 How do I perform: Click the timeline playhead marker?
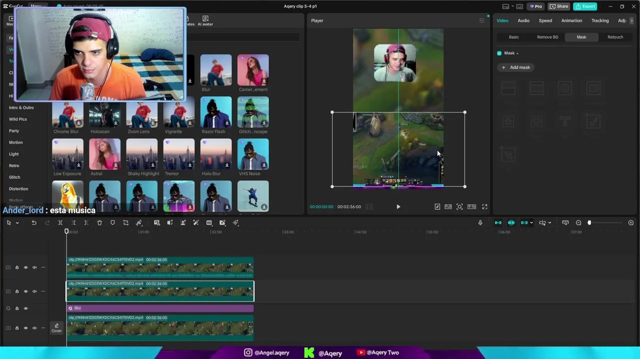[x=66, y=231]
